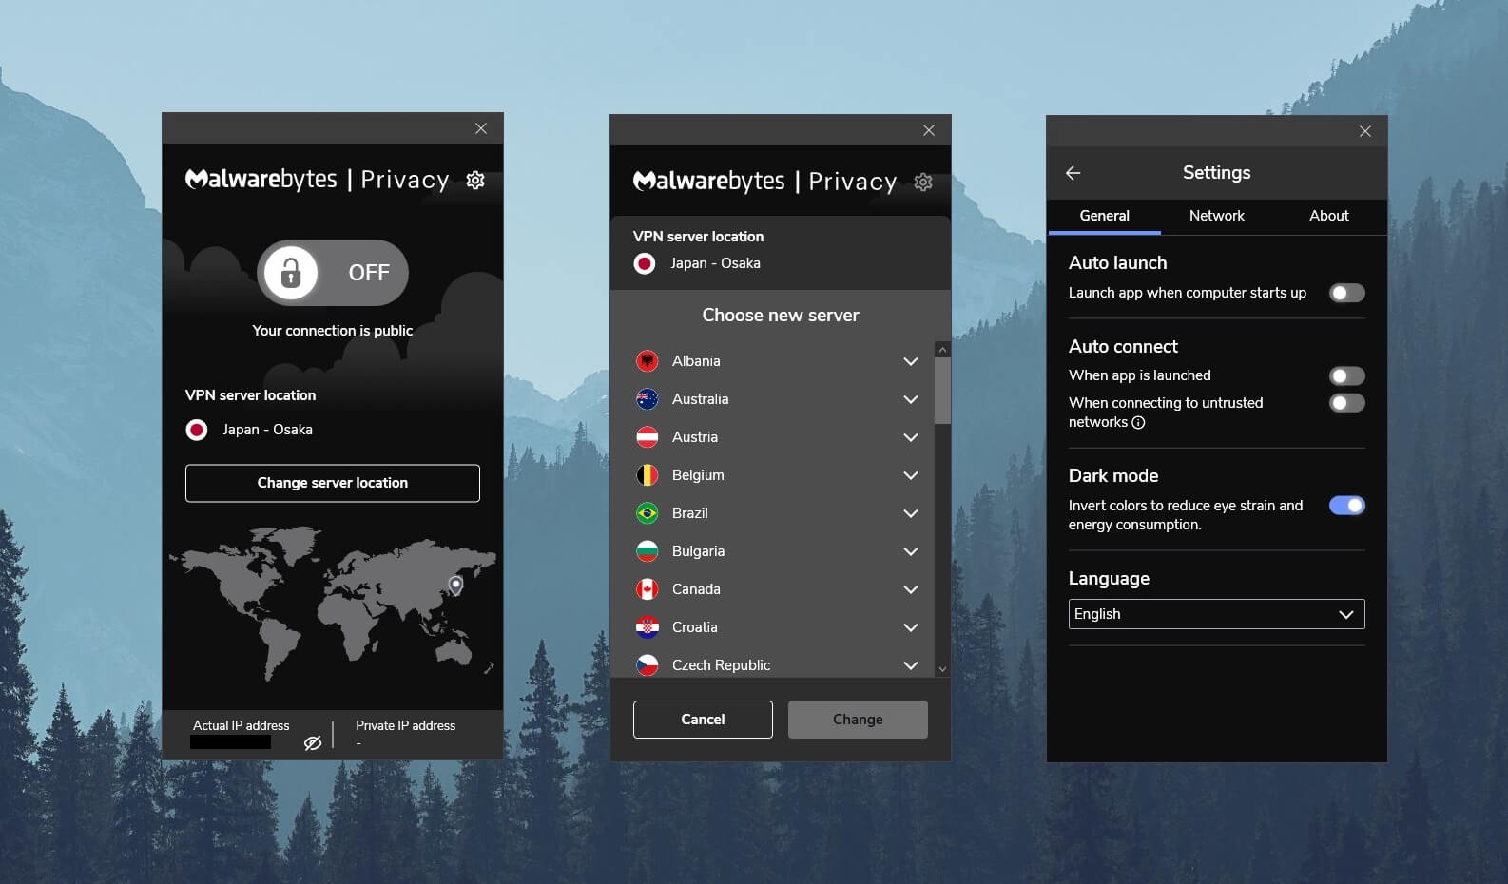Click the grayed Change button
The width and height of the screenshot is (1508, 884).
[x=858, y=720]
